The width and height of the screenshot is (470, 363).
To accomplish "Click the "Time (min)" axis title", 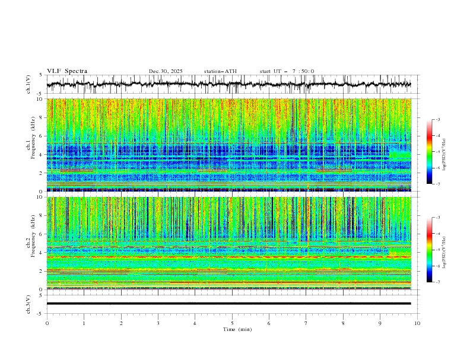I will point(237,329).
